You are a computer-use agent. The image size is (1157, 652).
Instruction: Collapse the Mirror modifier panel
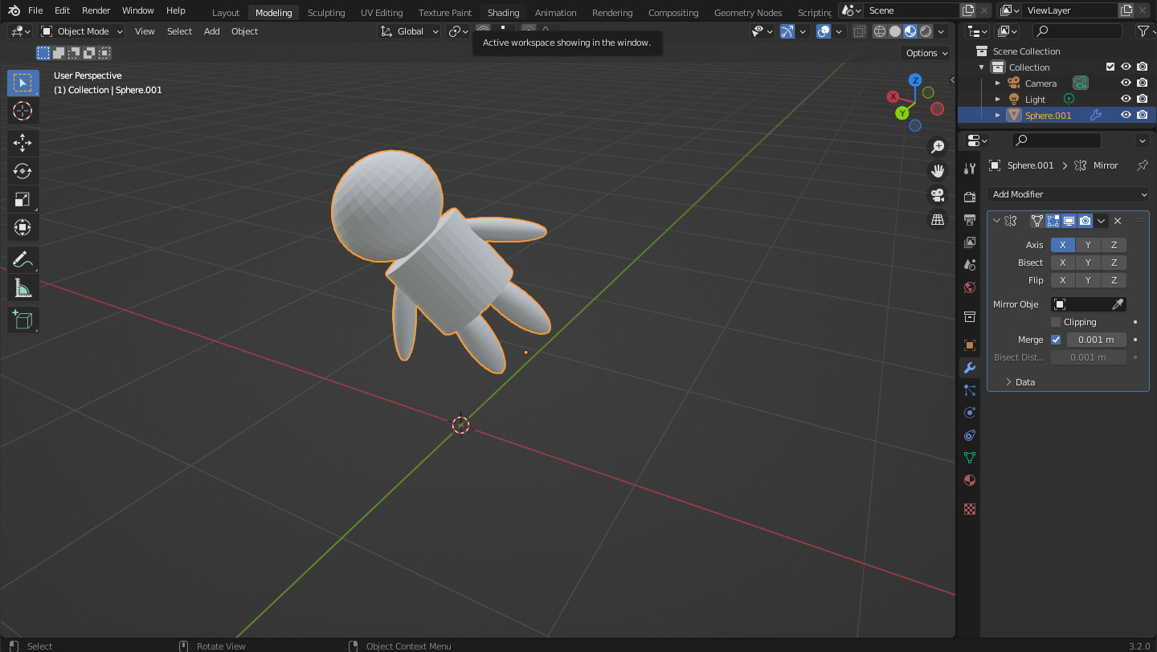[997, 221]
